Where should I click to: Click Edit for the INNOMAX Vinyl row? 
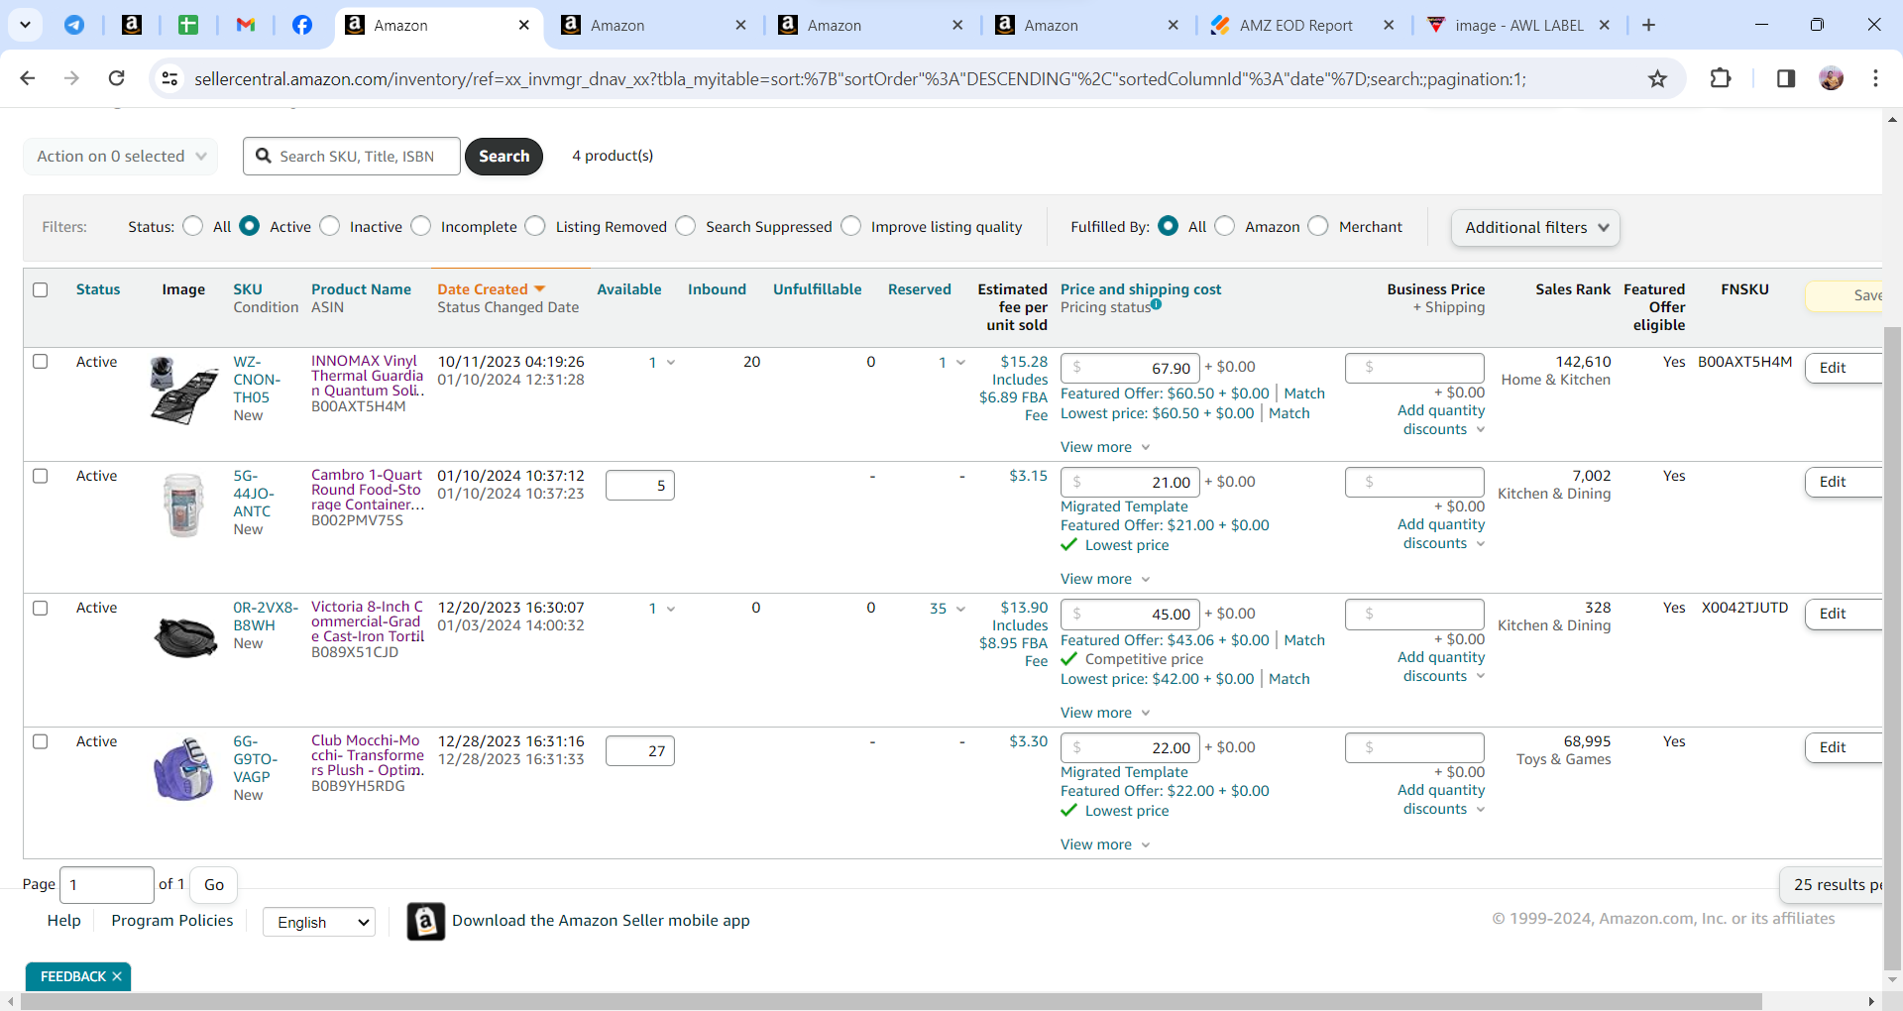1842,368
